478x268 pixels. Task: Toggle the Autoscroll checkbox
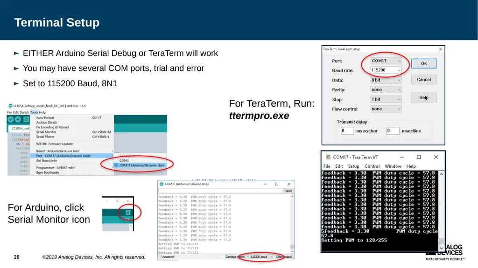161,257
